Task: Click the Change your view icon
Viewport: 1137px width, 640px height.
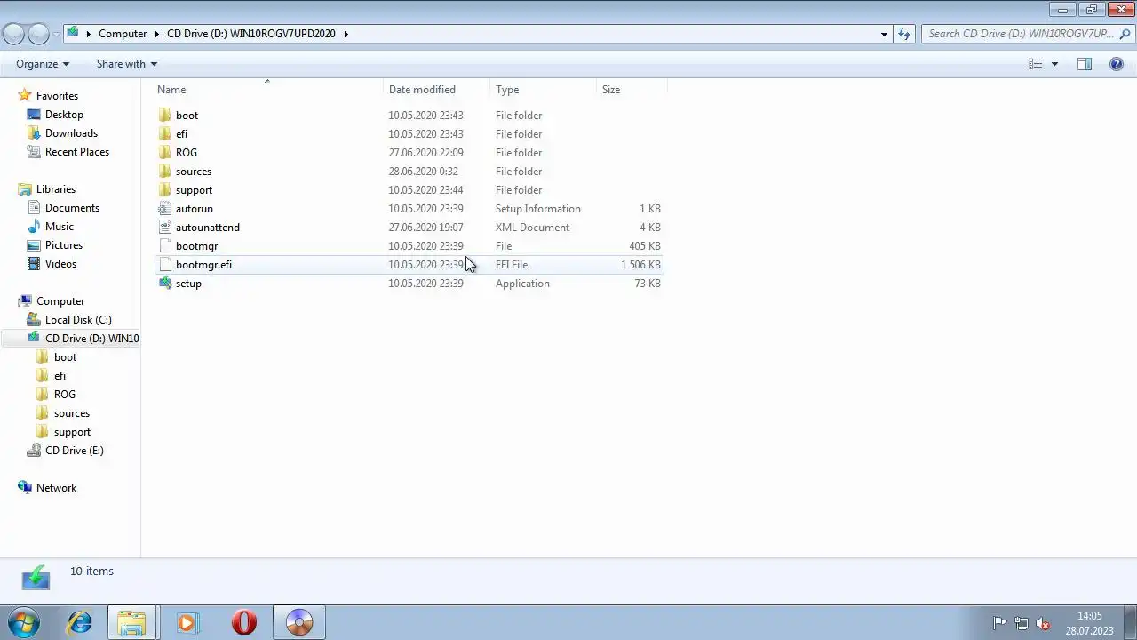Action: [1036, 64]
